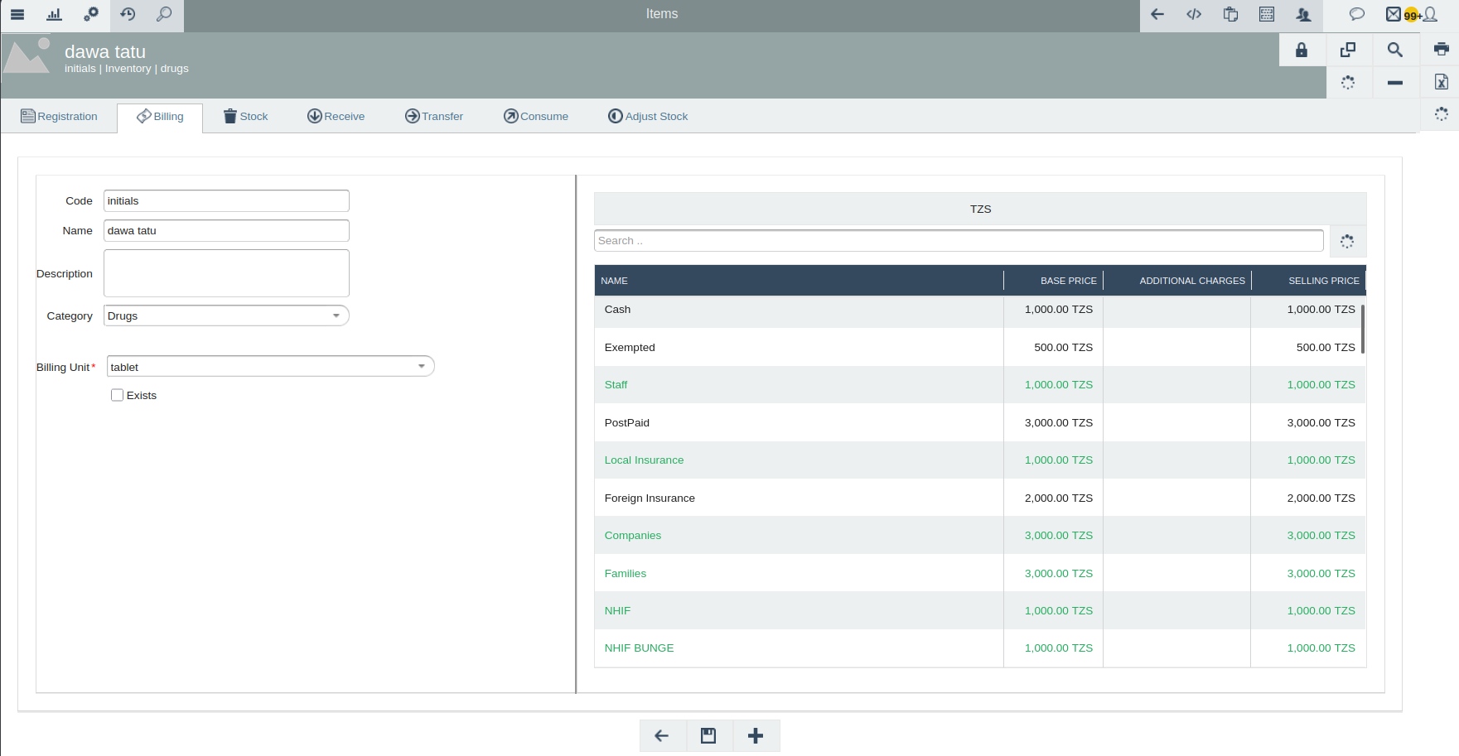Image resolution: width=1459 pixels, height=756 pixels.
Task: Switch to the Stock tab
Action: 245,117
